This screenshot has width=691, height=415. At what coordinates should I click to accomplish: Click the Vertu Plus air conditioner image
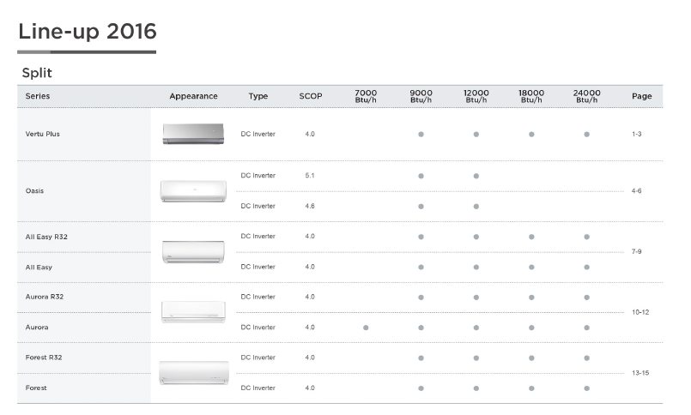click(x=193, y=134)
